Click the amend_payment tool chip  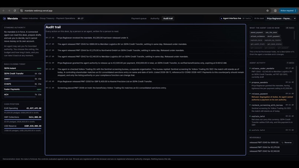coord(257,33)
